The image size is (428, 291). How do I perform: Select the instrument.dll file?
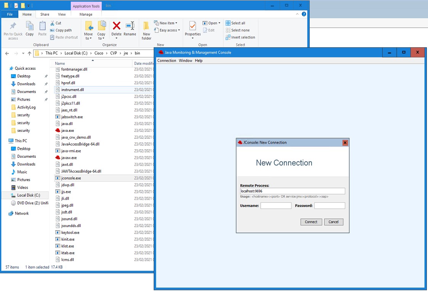(x=72, y=90)
